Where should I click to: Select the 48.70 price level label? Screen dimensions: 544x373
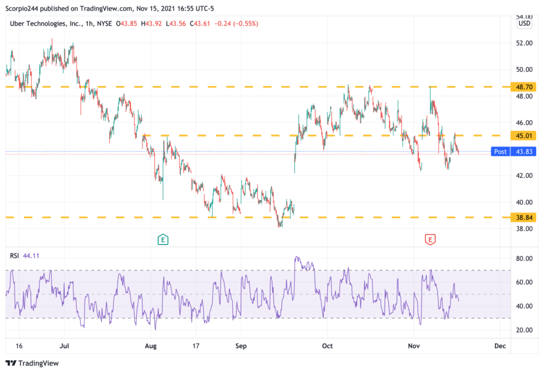pos(524,87)
